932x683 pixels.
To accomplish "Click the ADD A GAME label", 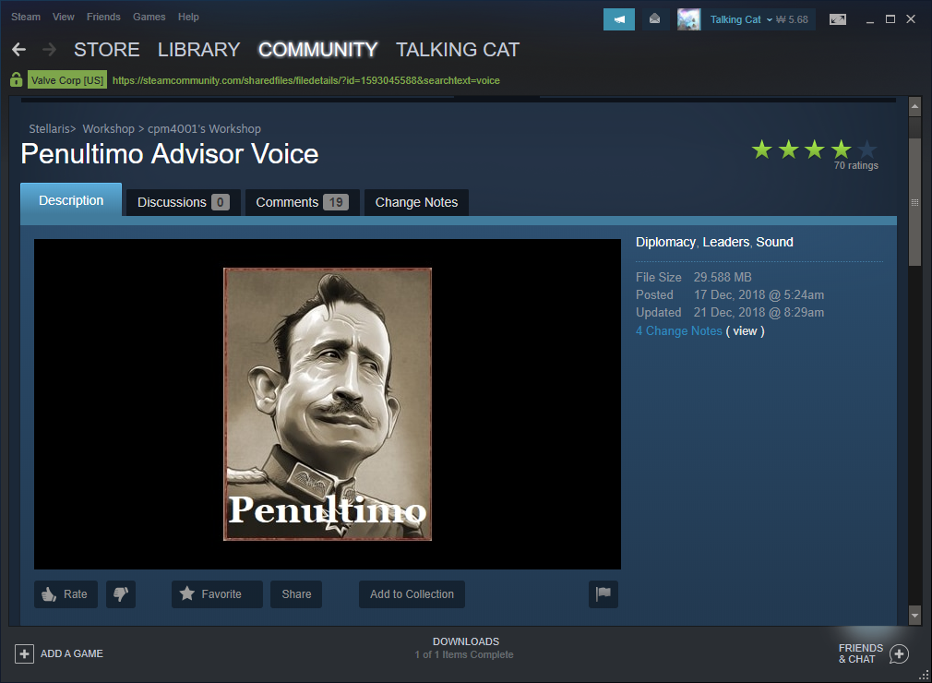I will click(72, 653).
